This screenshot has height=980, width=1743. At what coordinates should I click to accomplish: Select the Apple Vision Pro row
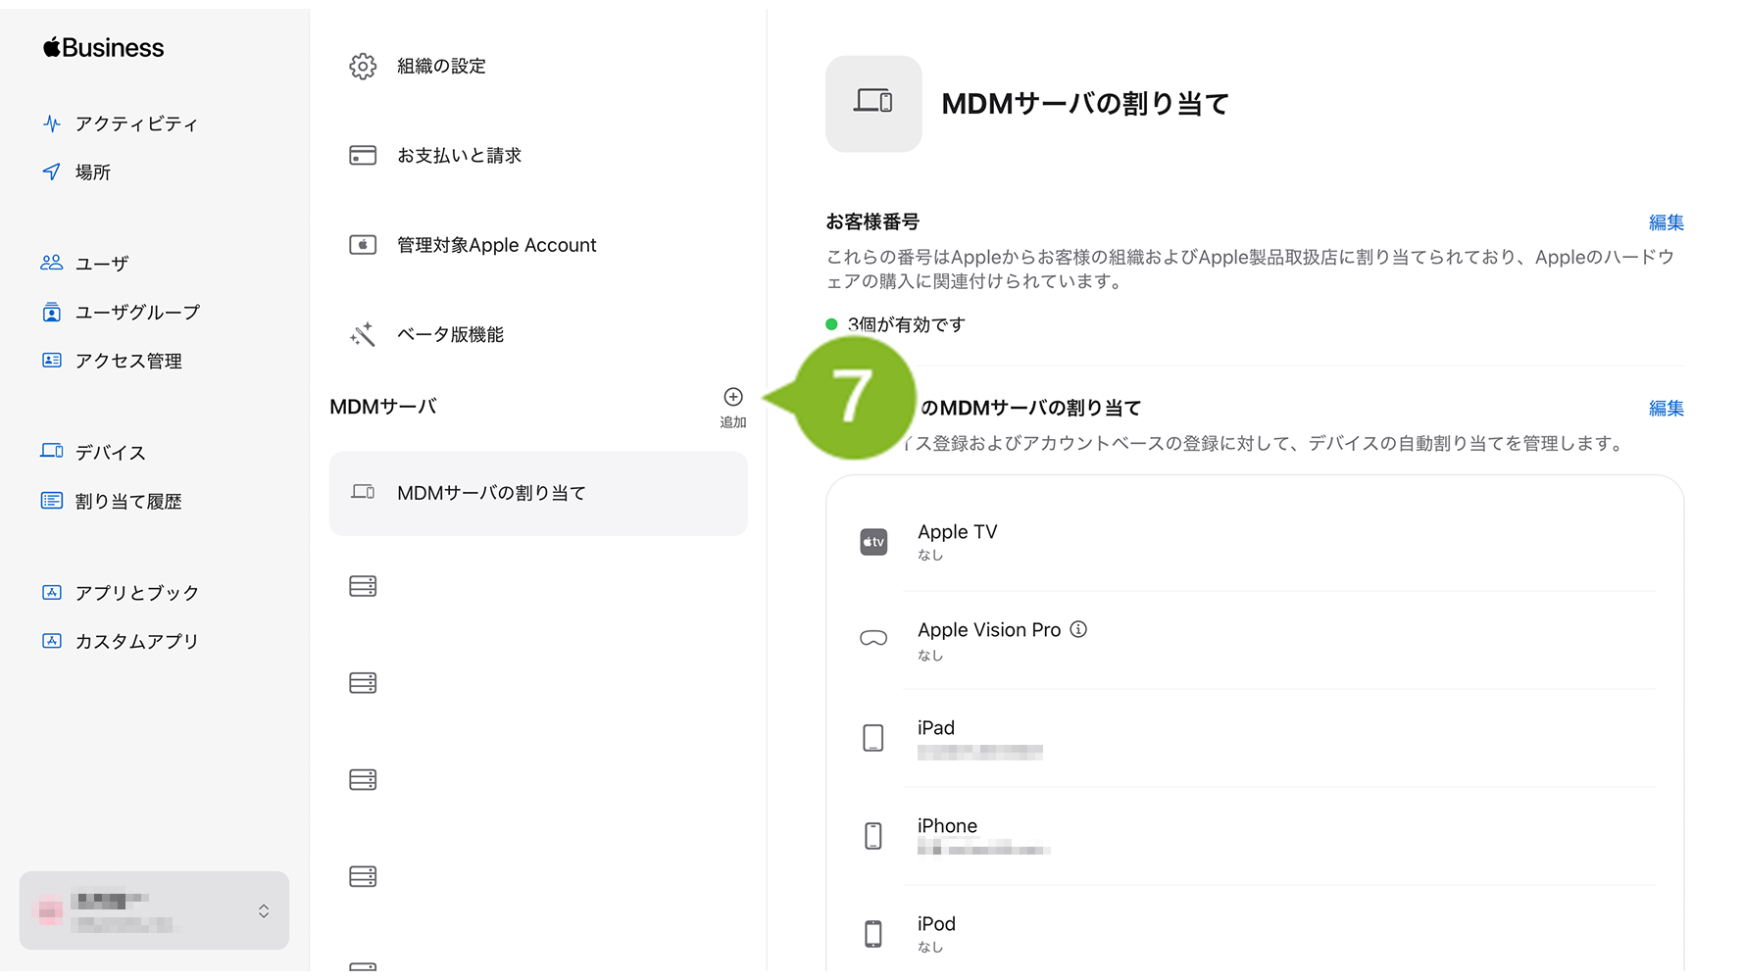click(1255, 640)
